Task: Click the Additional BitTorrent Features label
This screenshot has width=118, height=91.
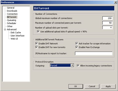Action: pos(49,40)
